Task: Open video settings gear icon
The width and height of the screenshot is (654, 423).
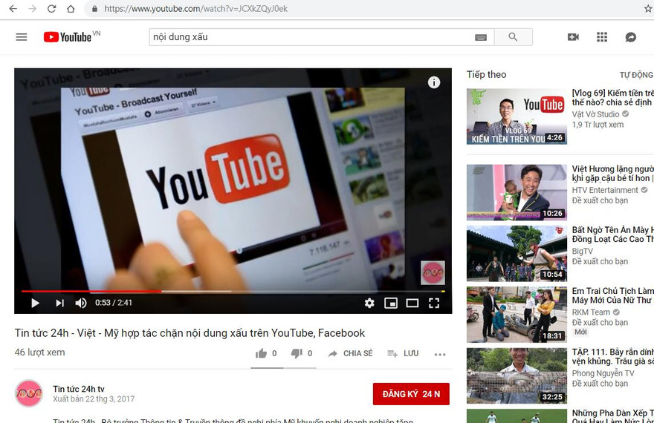Action: [x=369, y=303]
